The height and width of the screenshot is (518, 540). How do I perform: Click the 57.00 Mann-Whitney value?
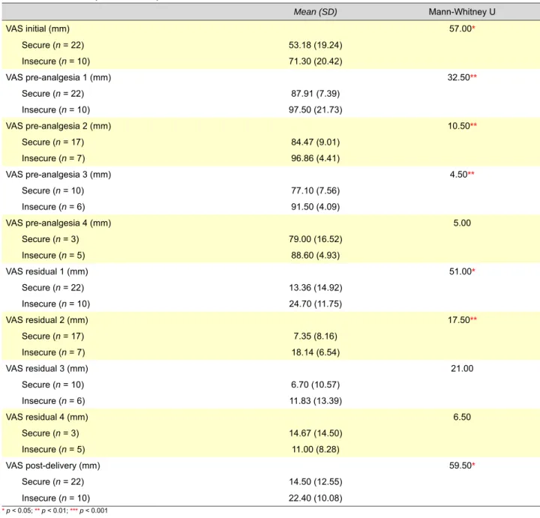(462, 28)
